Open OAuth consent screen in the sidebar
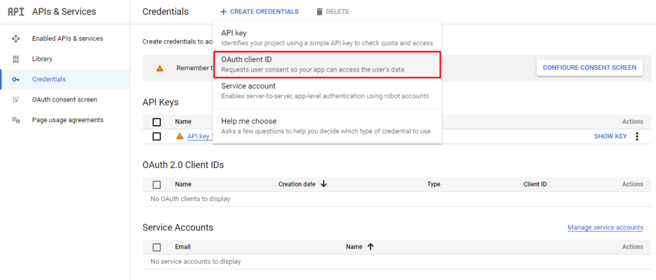Image resolution: width=656 pixels, height=280 pixels. 65,100
